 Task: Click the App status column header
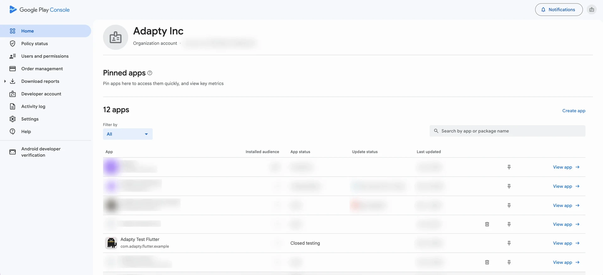point(300,152)
